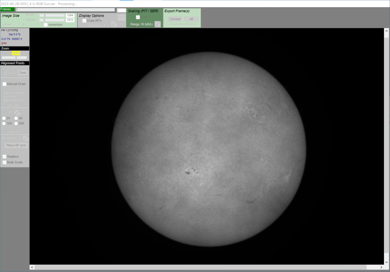Check the Manual Draw checkbox
This screenshot has width=390, height=272.
pyautogui.click(x=5, y=84)
